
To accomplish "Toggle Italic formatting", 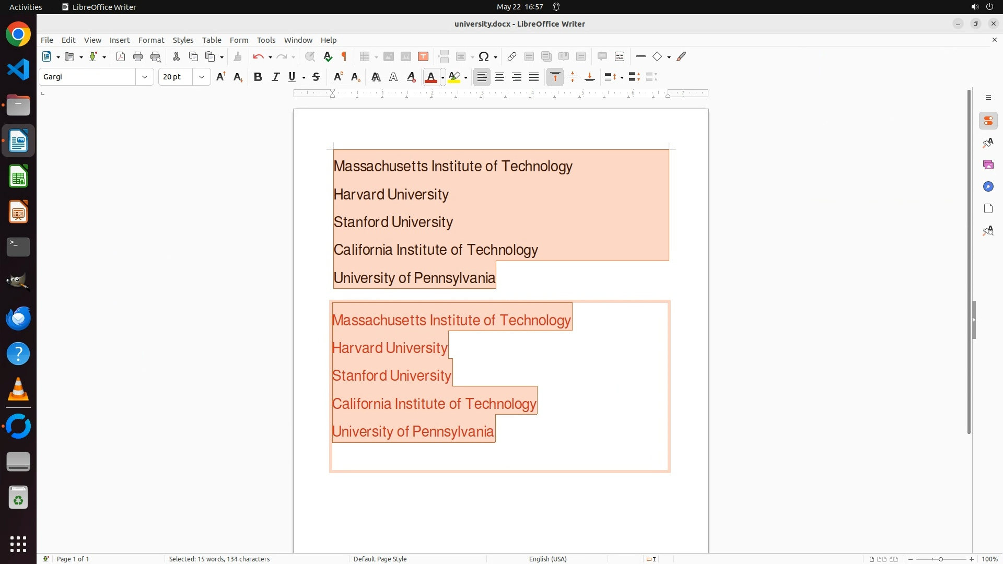I will (x=275, y=77).
